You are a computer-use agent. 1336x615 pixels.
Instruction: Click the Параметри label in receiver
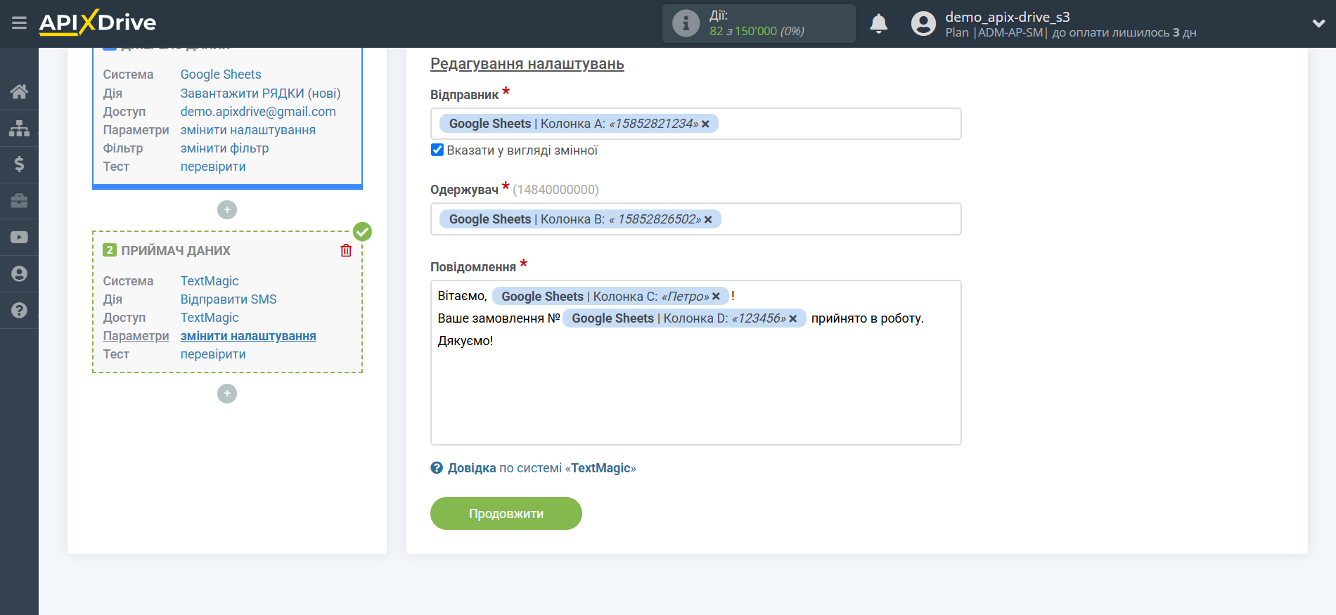click(136, 336)
